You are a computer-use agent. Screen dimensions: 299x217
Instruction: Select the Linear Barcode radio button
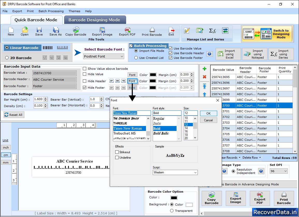tap(7, 48)
